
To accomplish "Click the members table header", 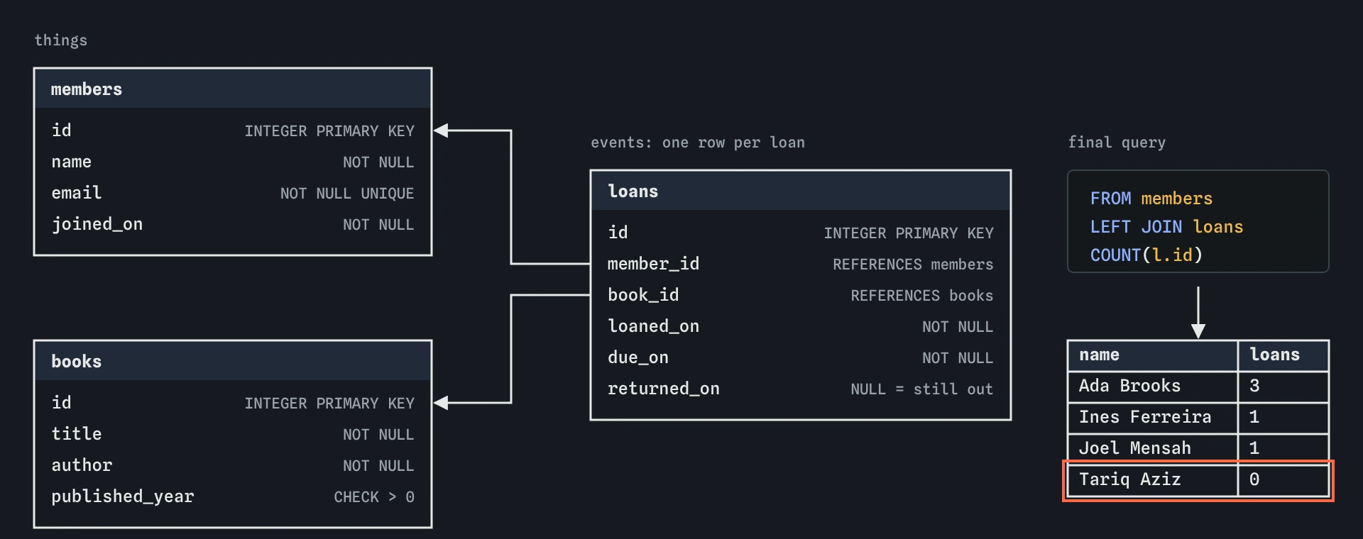I will pyautogui.click(x=233, y=89).
